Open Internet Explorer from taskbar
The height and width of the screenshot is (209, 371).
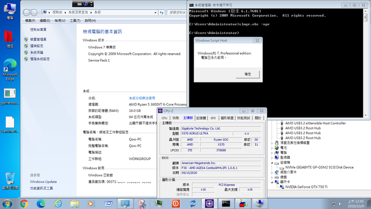click(x=58, y=203)
